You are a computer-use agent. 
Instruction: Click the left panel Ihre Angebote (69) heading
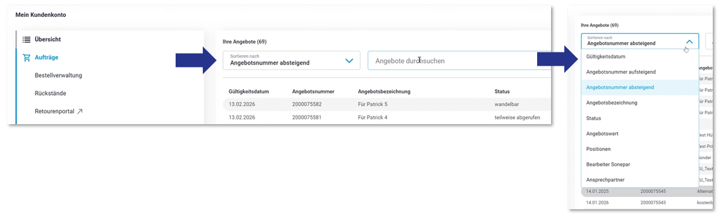point(244,42)
